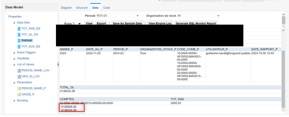Open the Organisation de stock dropdown
Viewport: 289px width, 117px height.
tap(218, 16)
